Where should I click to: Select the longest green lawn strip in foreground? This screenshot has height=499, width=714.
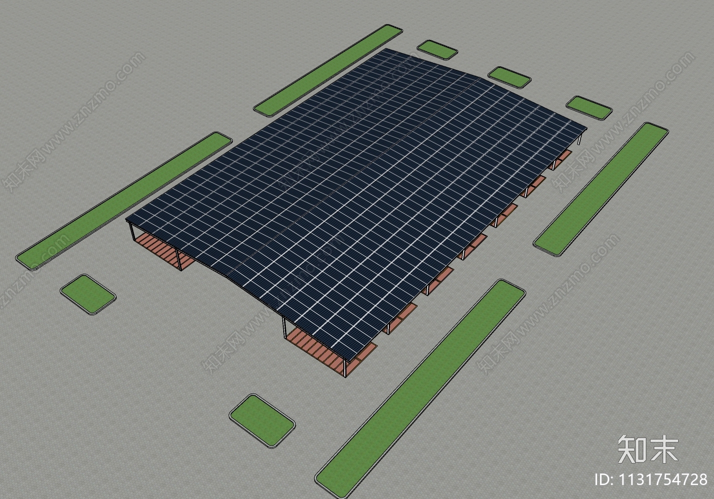click(x=420, y=389)
